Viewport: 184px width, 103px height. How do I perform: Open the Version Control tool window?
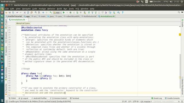click(x=58, y=98)
